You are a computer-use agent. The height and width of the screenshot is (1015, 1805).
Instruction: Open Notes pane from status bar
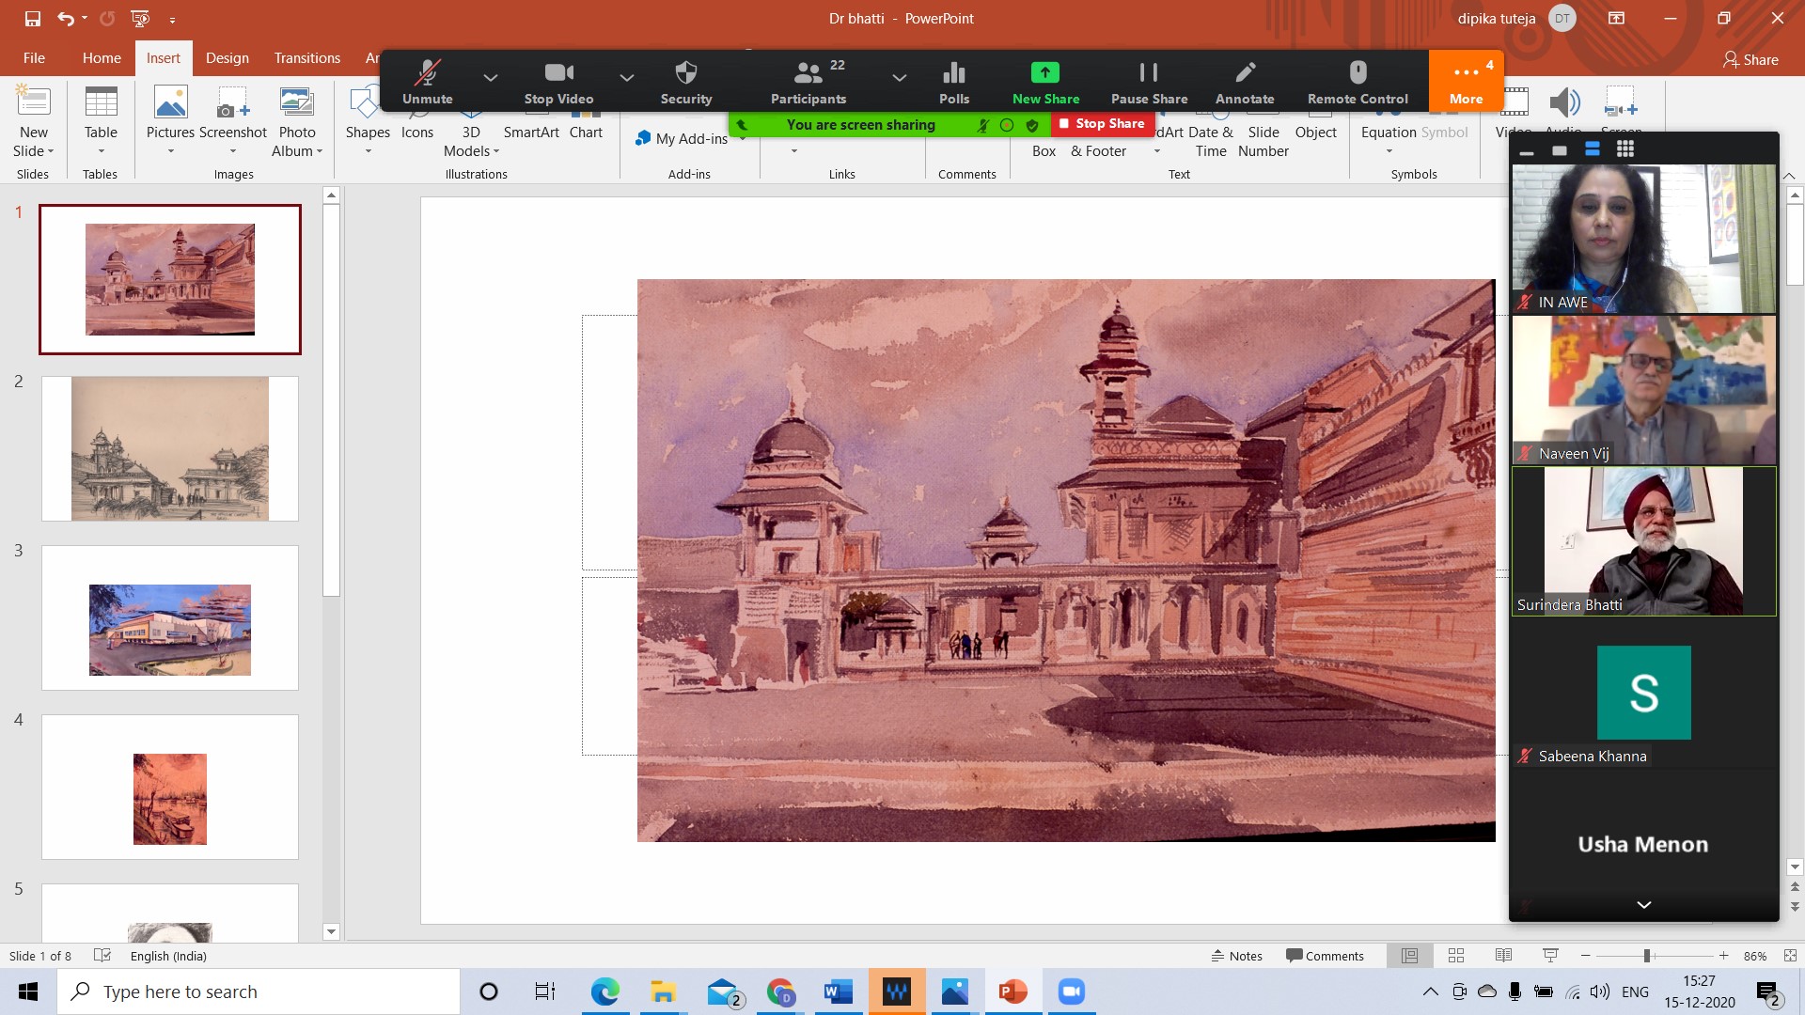(1236, 956)
